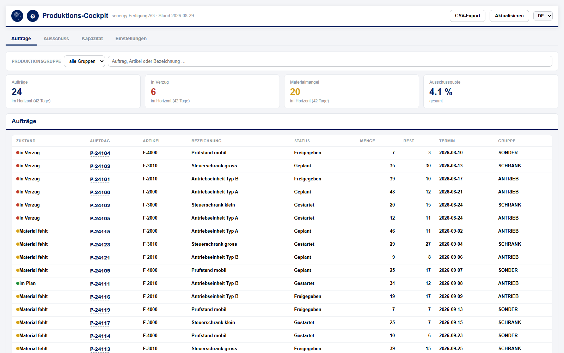Click the 'im Plan' status in row P-24111
Viewport: 564px width, 353px height.
[26, 283]
